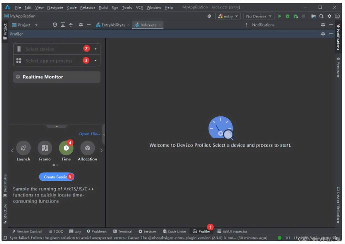Show previous profiling templates with left arrow

pyautogui.click(x=12, y=150)
